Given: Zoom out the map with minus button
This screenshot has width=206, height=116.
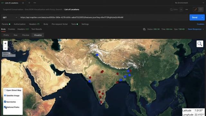Looking at the screenshot, I should coord(5,48).
